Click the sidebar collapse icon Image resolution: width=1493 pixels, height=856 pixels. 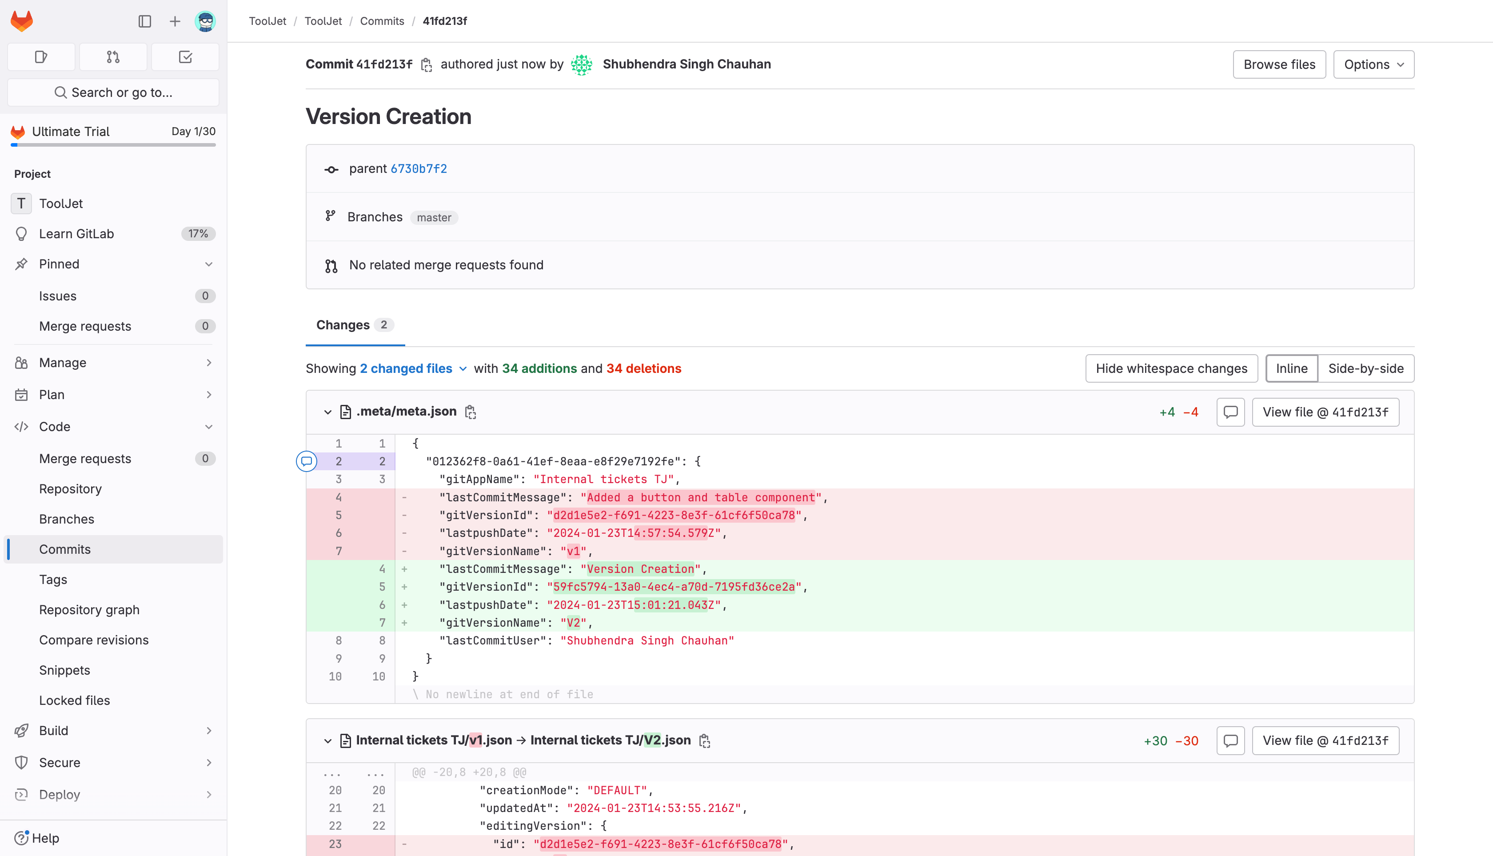click(144, 22)
